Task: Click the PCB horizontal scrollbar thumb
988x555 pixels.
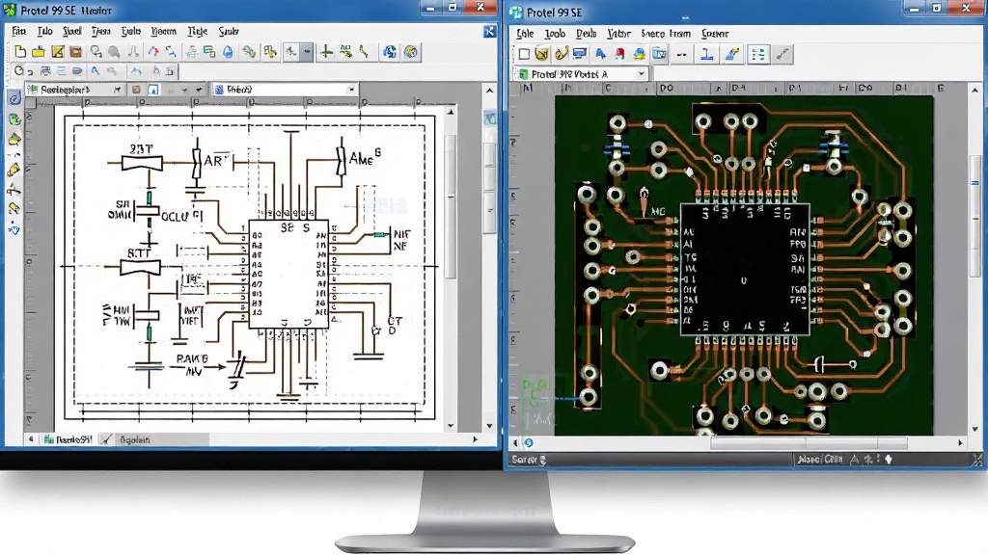Action: [810, 443]
